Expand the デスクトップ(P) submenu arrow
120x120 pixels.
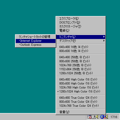click(104, 41)
